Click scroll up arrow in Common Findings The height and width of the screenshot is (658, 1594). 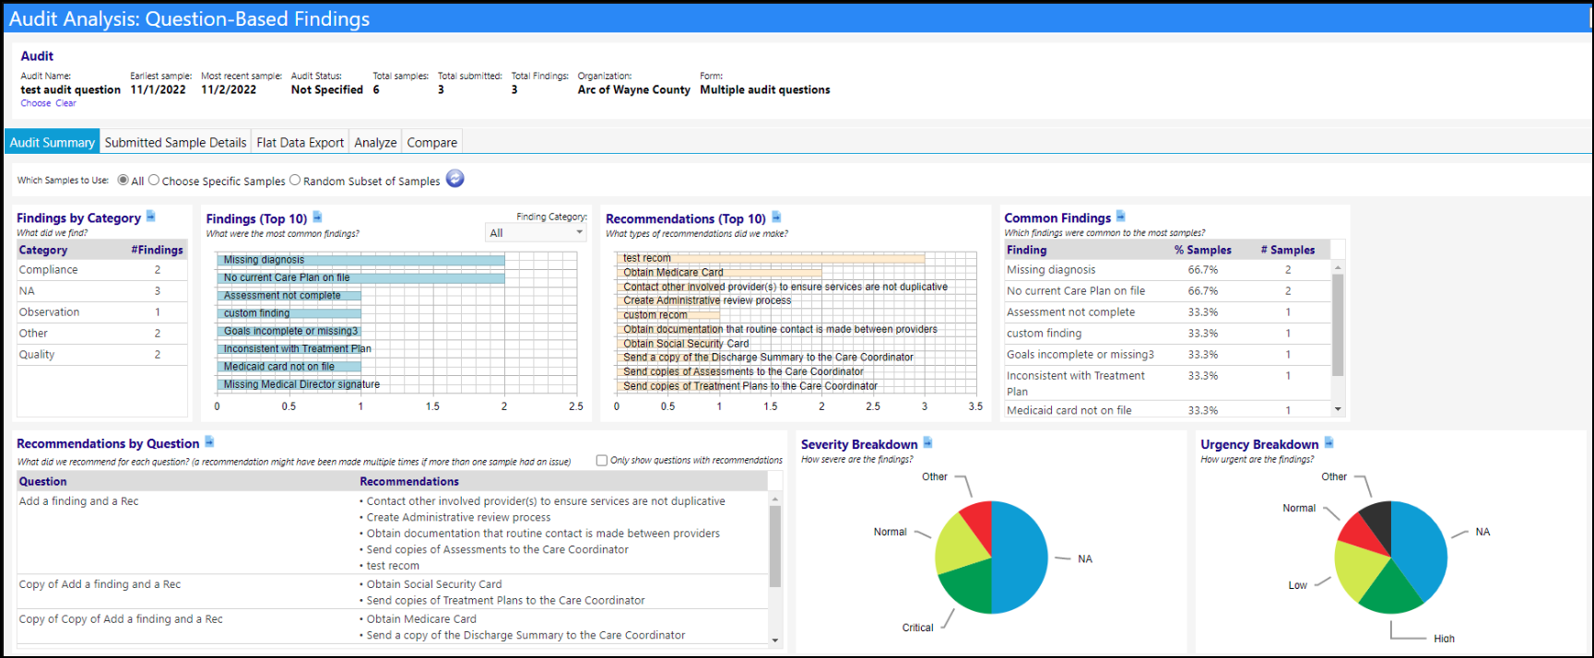point(1338,268)
